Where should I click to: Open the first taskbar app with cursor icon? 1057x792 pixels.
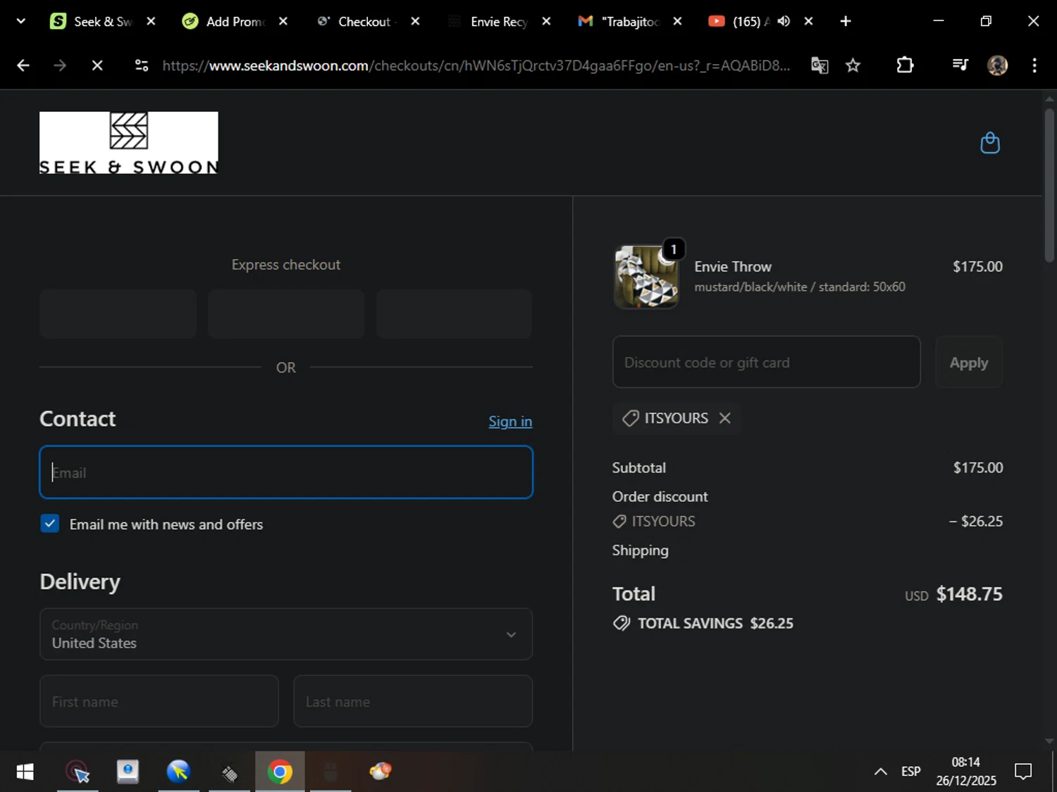[x=78, y=772]
